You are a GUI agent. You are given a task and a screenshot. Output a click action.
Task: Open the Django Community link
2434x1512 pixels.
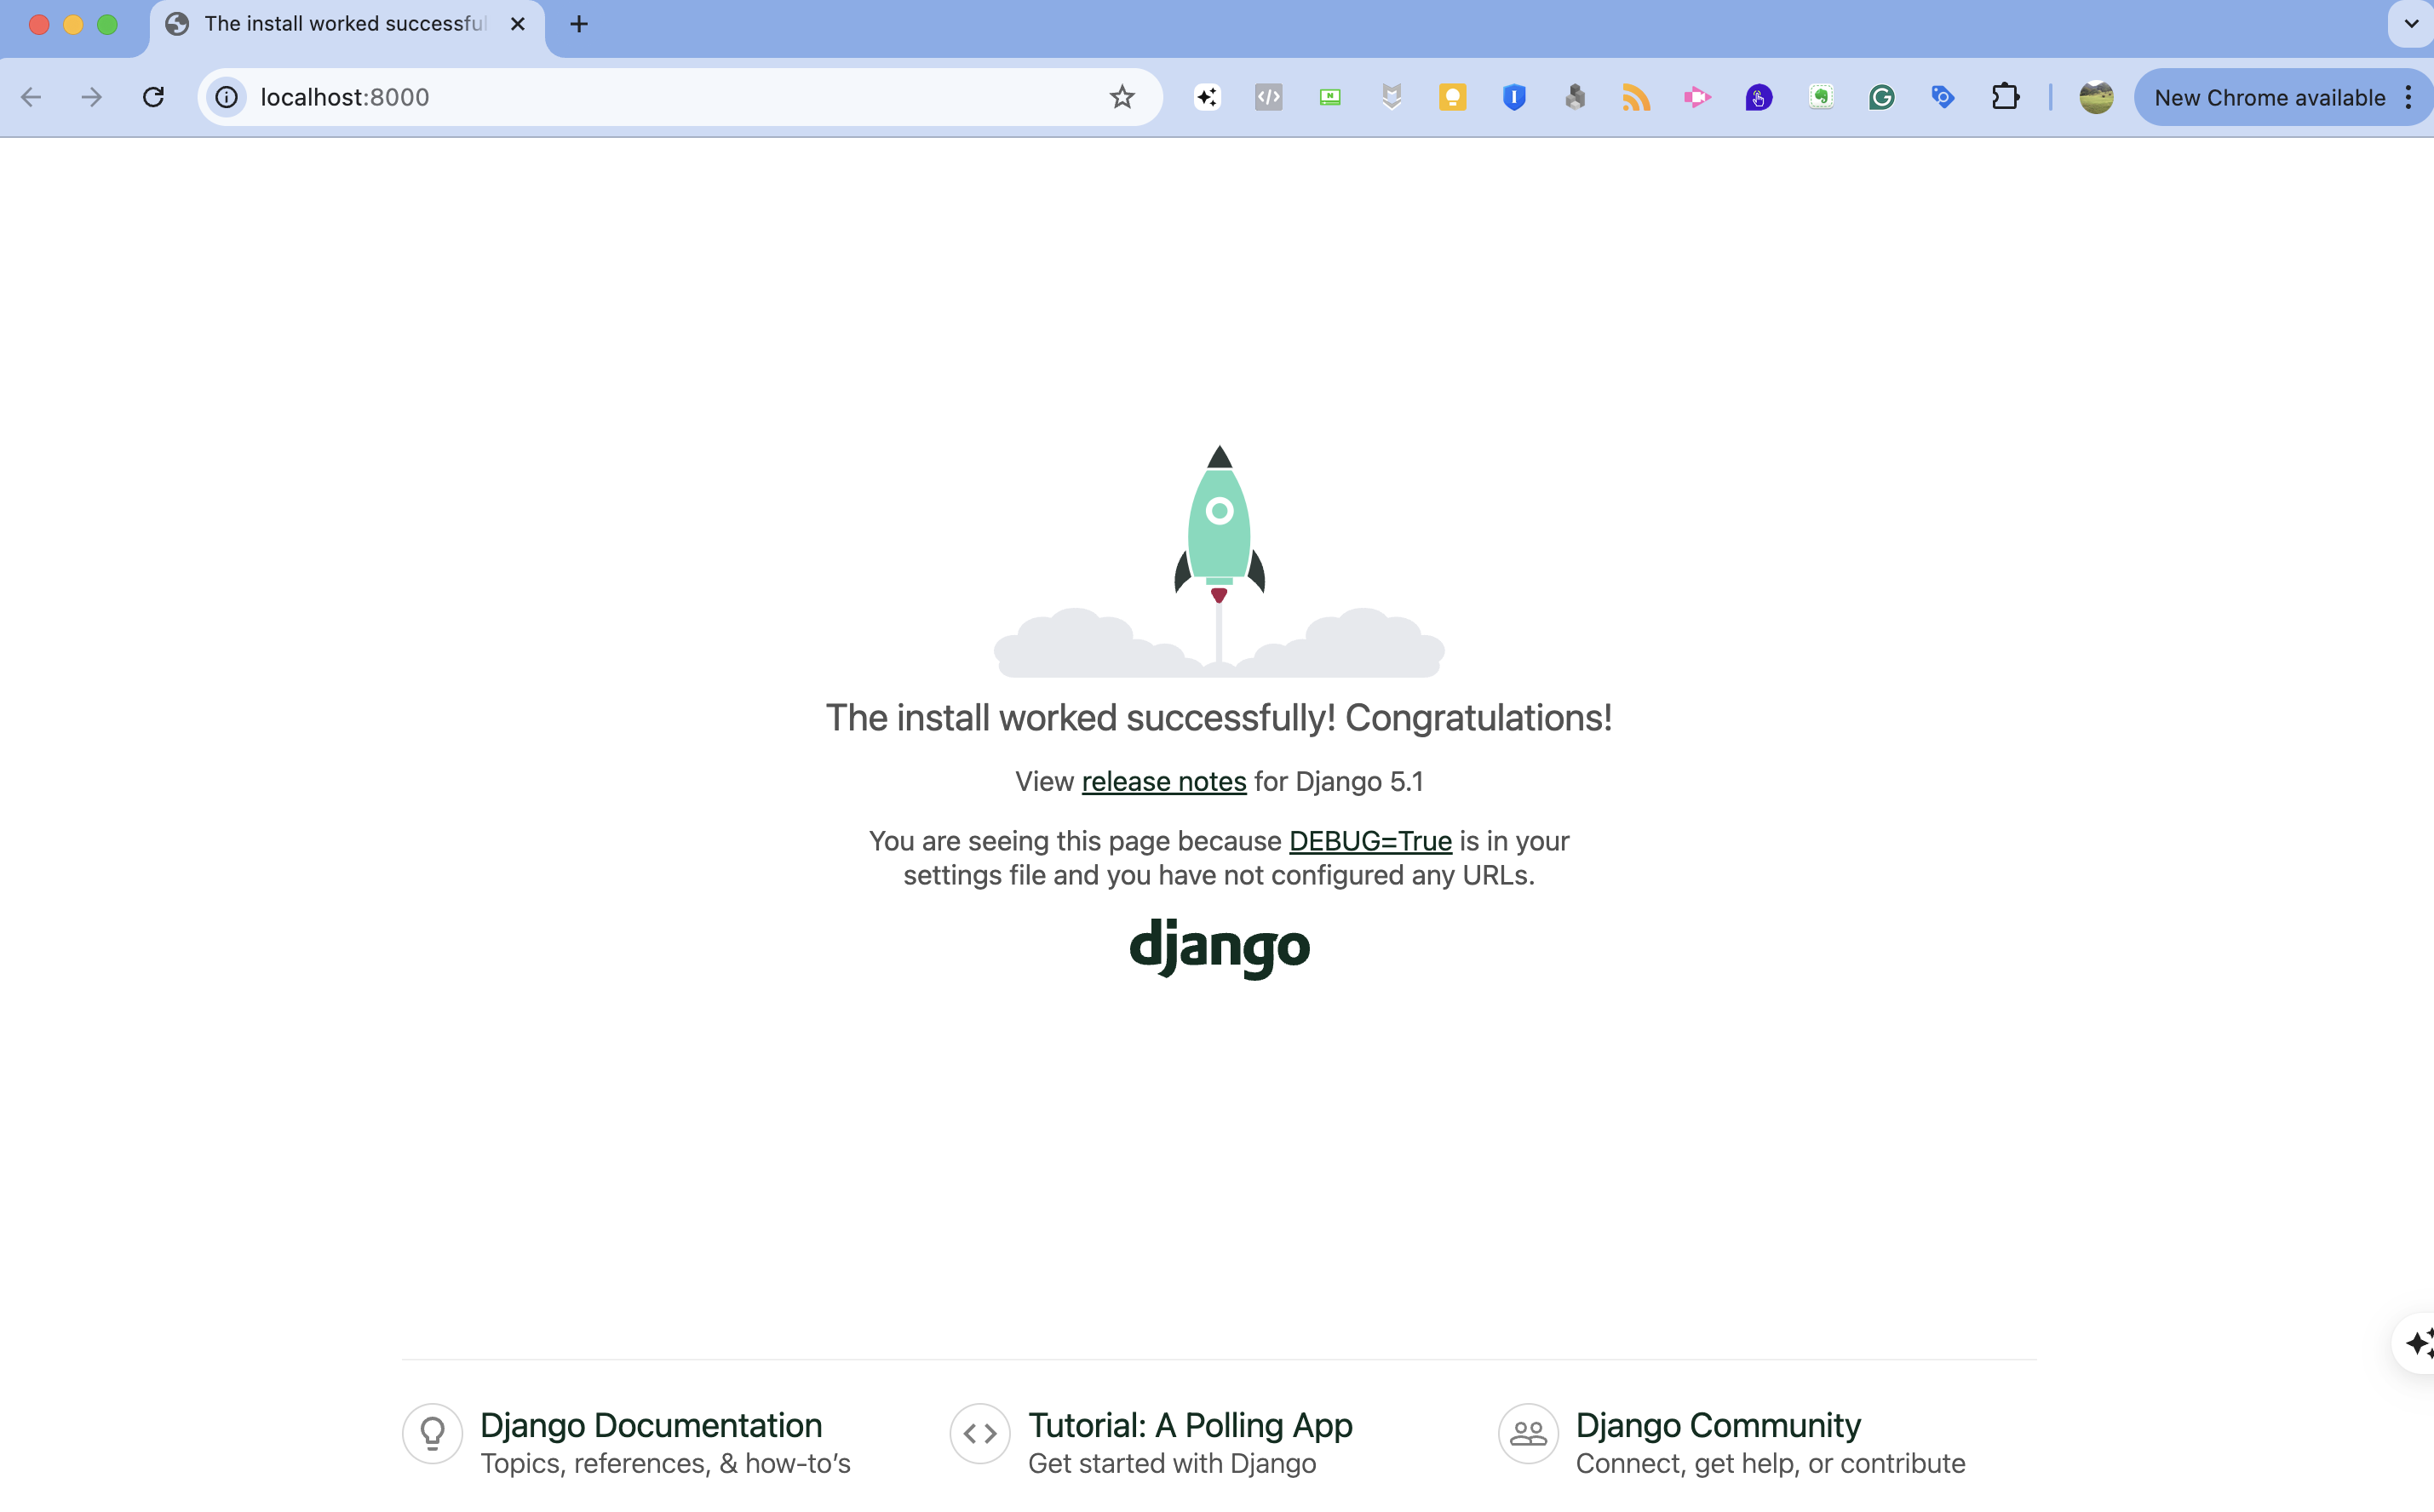point(1718,1425)
